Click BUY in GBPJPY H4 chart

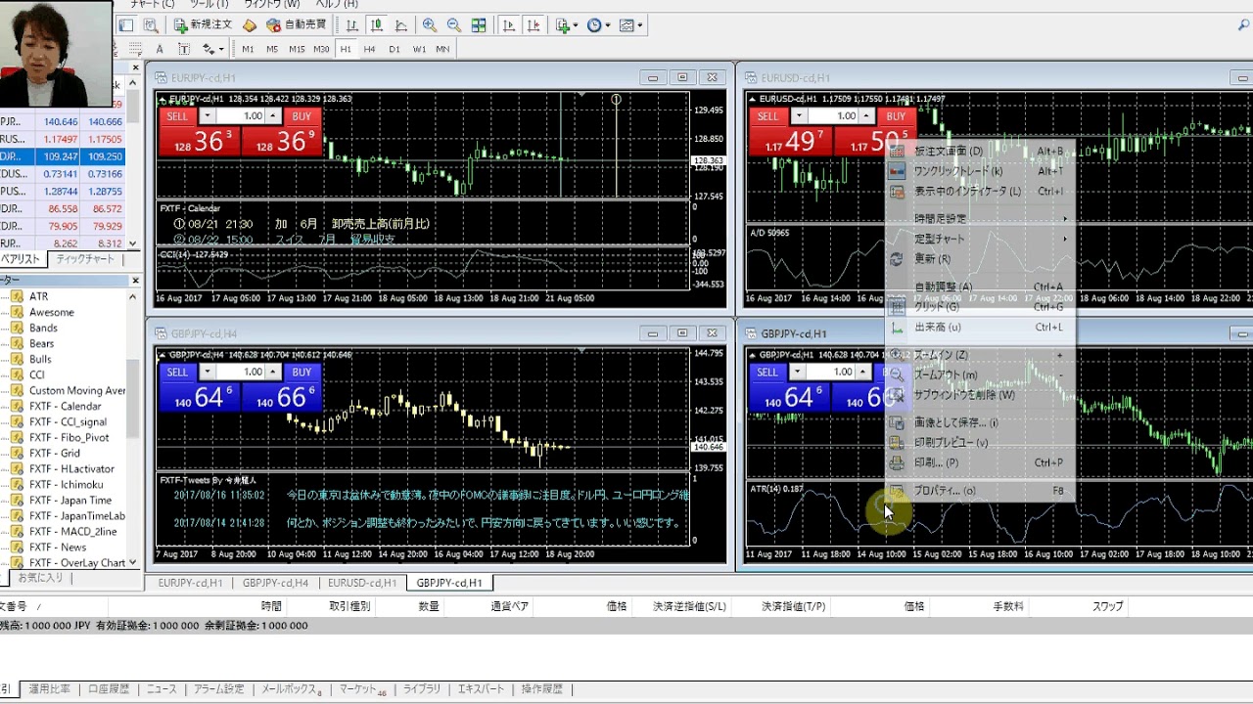point(302,373)
